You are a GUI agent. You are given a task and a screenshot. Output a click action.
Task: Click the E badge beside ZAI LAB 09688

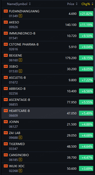pyautogui.click(x=20, y=138)
